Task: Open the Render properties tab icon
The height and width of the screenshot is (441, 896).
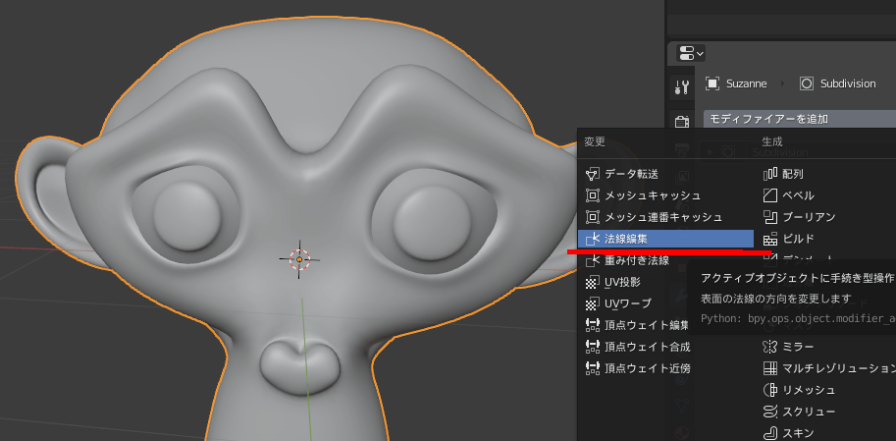Action: [682, 122]
